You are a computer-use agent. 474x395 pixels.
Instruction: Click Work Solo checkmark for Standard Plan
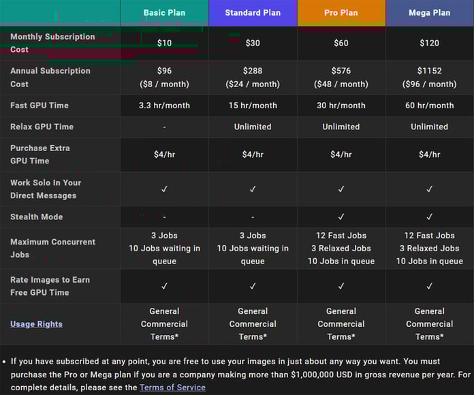[253, 189]
